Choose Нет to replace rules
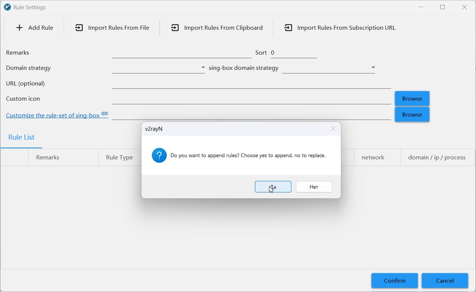The height and width of the screenshot is (292, 476). [x=314, y=187]
